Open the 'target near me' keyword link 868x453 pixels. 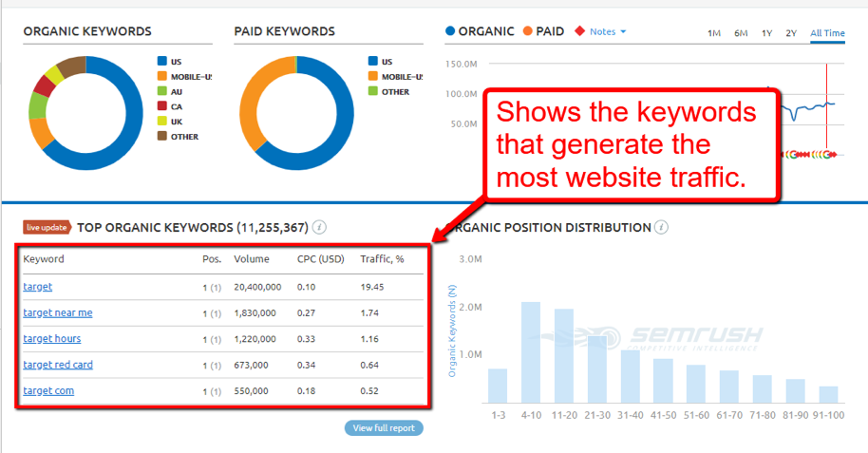[x=58, y=312]
